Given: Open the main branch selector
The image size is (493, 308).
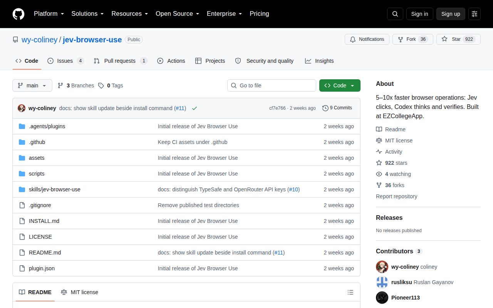Looking at the screenshot, I should [x=32, y=85].
